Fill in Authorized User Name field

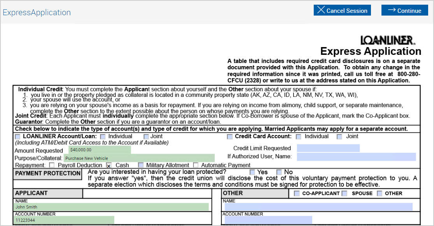click(357, 157)
